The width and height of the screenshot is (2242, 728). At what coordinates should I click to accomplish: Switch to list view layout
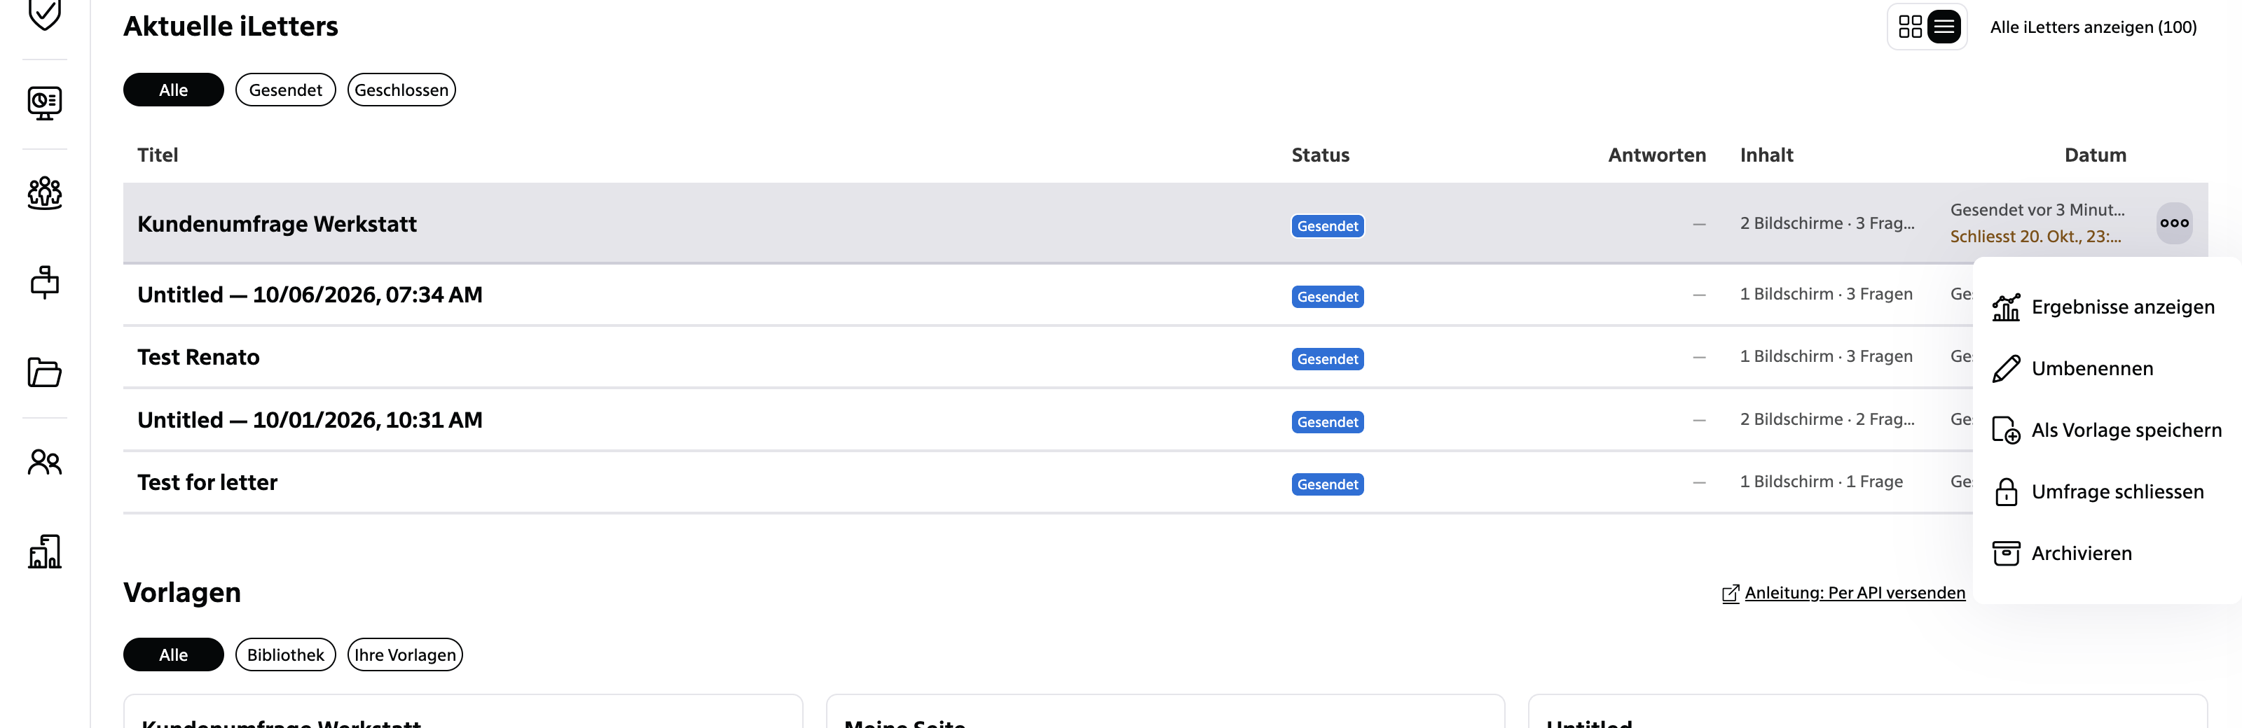(x=1944, y=27)
